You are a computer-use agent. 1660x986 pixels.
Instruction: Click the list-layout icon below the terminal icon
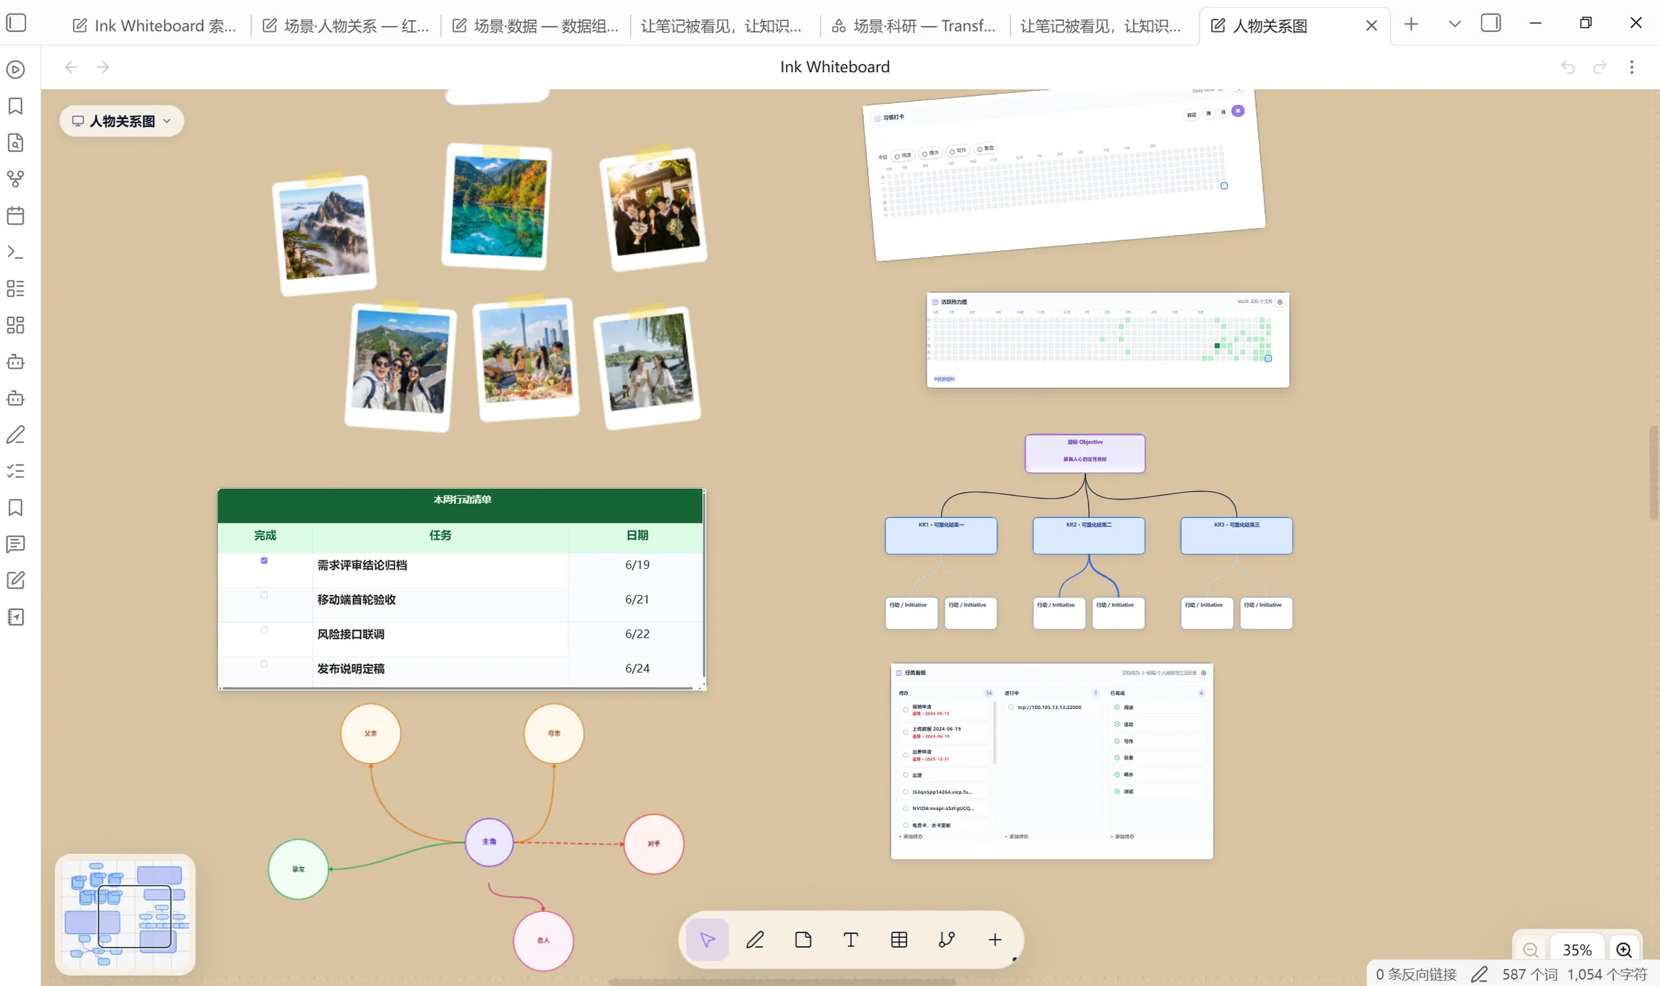16,289
